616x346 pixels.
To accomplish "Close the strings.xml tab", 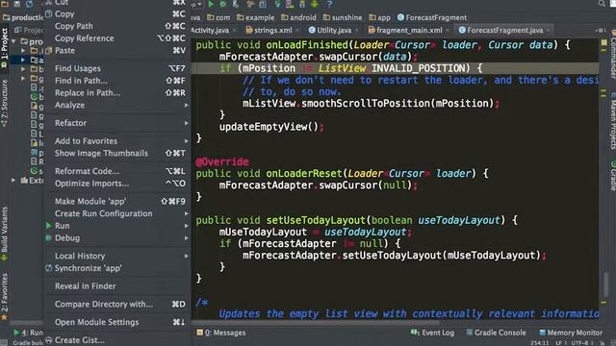I will (297, 30).
